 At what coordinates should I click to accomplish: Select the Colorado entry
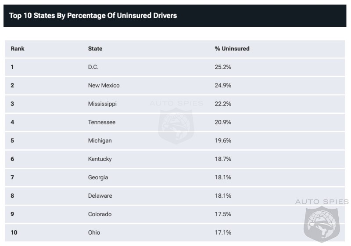click(x=100, y=214)
